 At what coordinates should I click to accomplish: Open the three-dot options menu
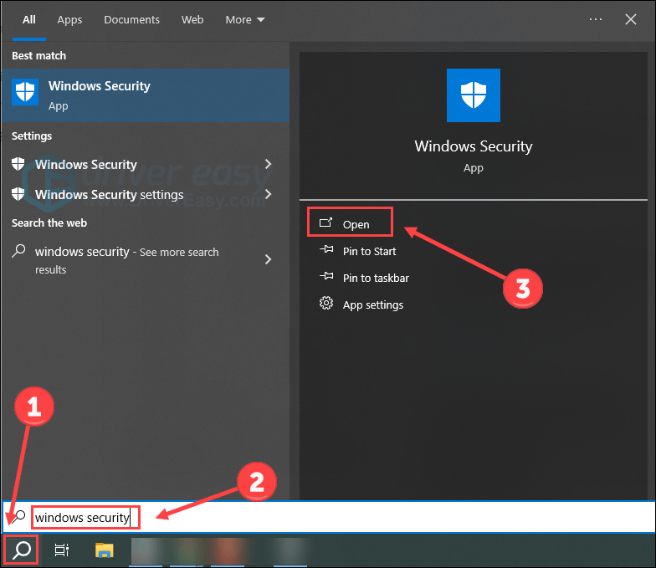596,19
